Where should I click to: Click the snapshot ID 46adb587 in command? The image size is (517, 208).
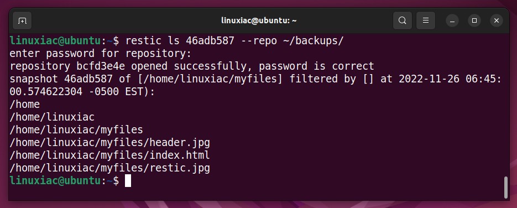coord(210,41)
